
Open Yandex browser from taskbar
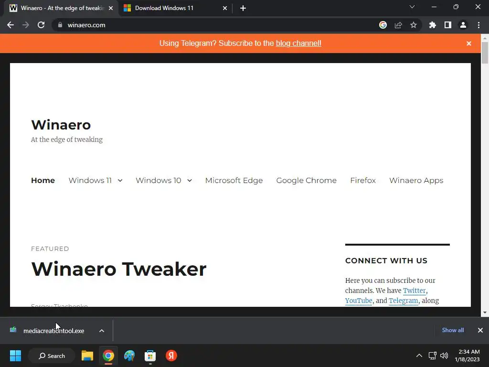[171, 356]
